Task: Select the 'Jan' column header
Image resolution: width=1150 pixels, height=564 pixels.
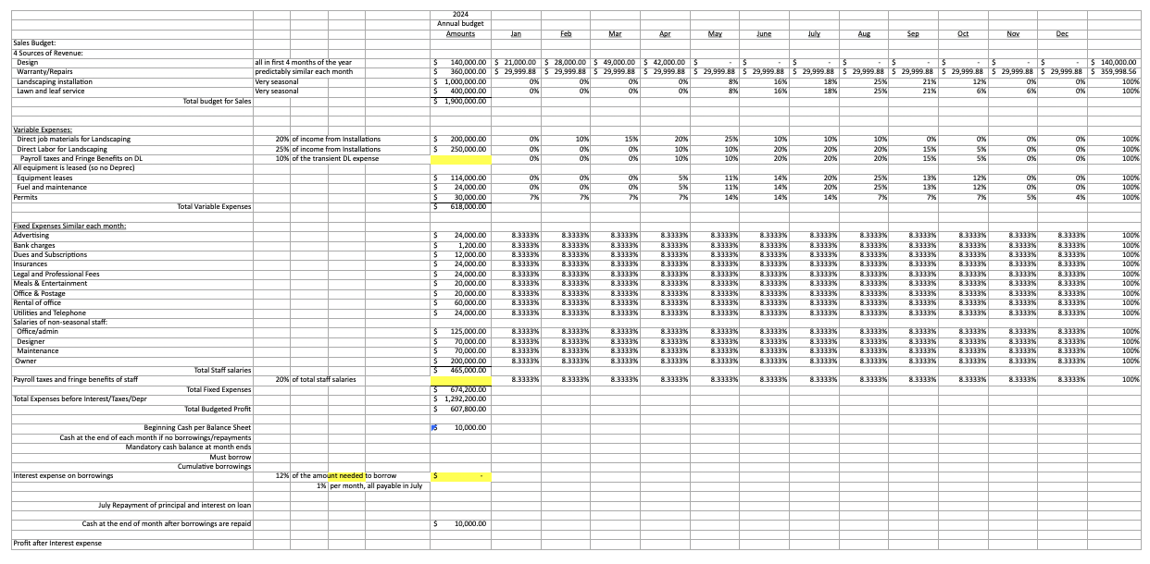Action: pyautogui.click(x=517, y=33)
